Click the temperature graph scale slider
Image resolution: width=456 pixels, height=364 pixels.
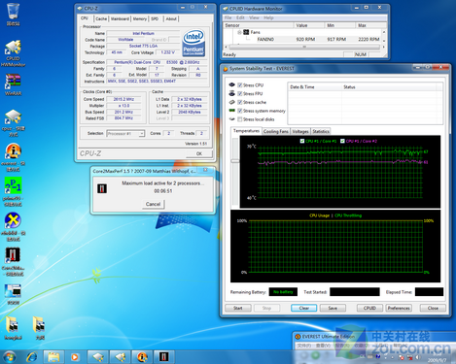[235, 161]
